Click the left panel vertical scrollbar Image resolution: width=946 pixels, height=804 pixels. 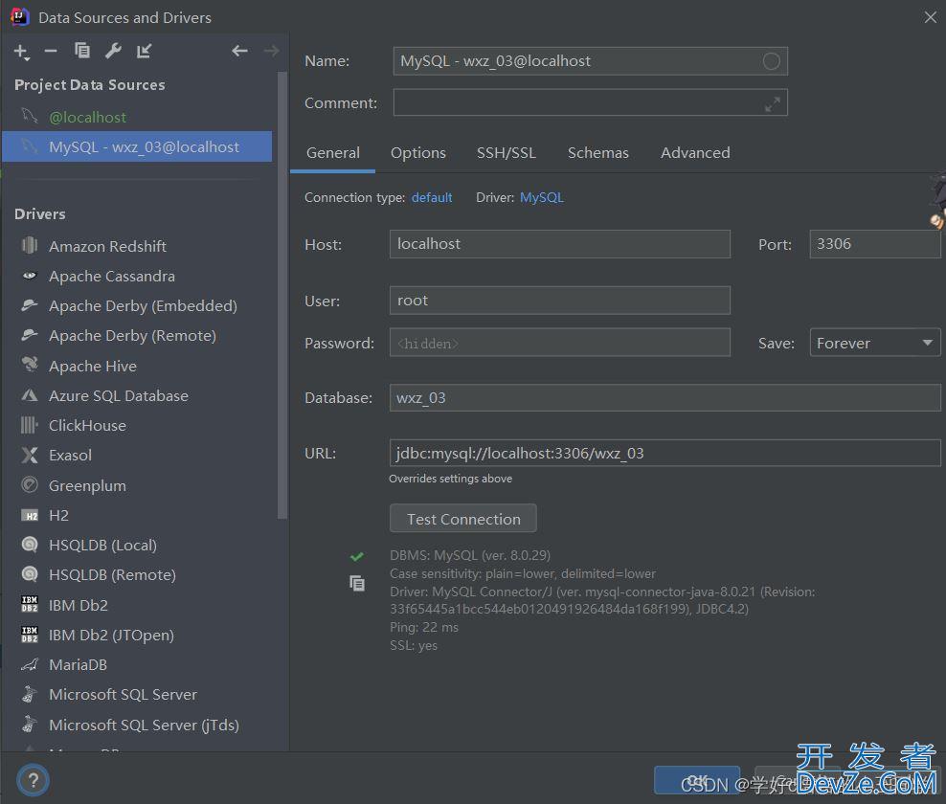pos(282,296)
